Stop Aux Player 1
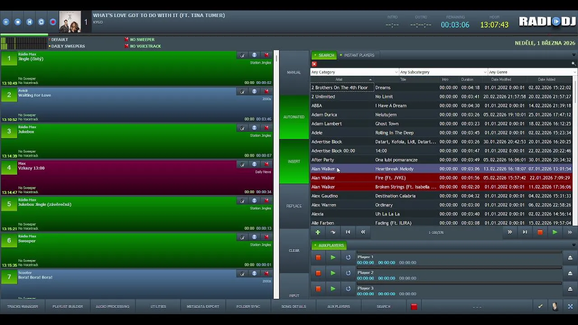Screen dimensions: 578x325 click(318, 257)
